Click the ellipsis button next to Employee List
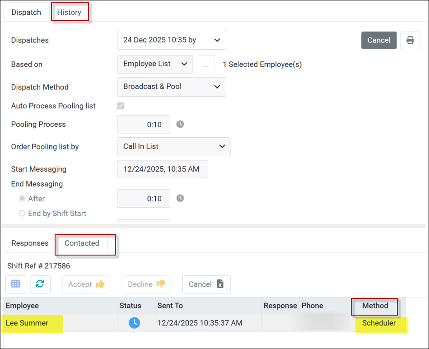 206,64
